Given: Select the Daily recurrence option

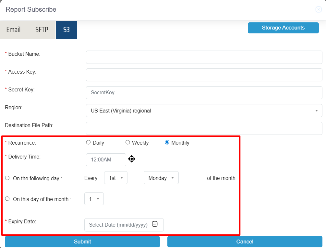Looking at the screenshot, I should tap(88, 142).
